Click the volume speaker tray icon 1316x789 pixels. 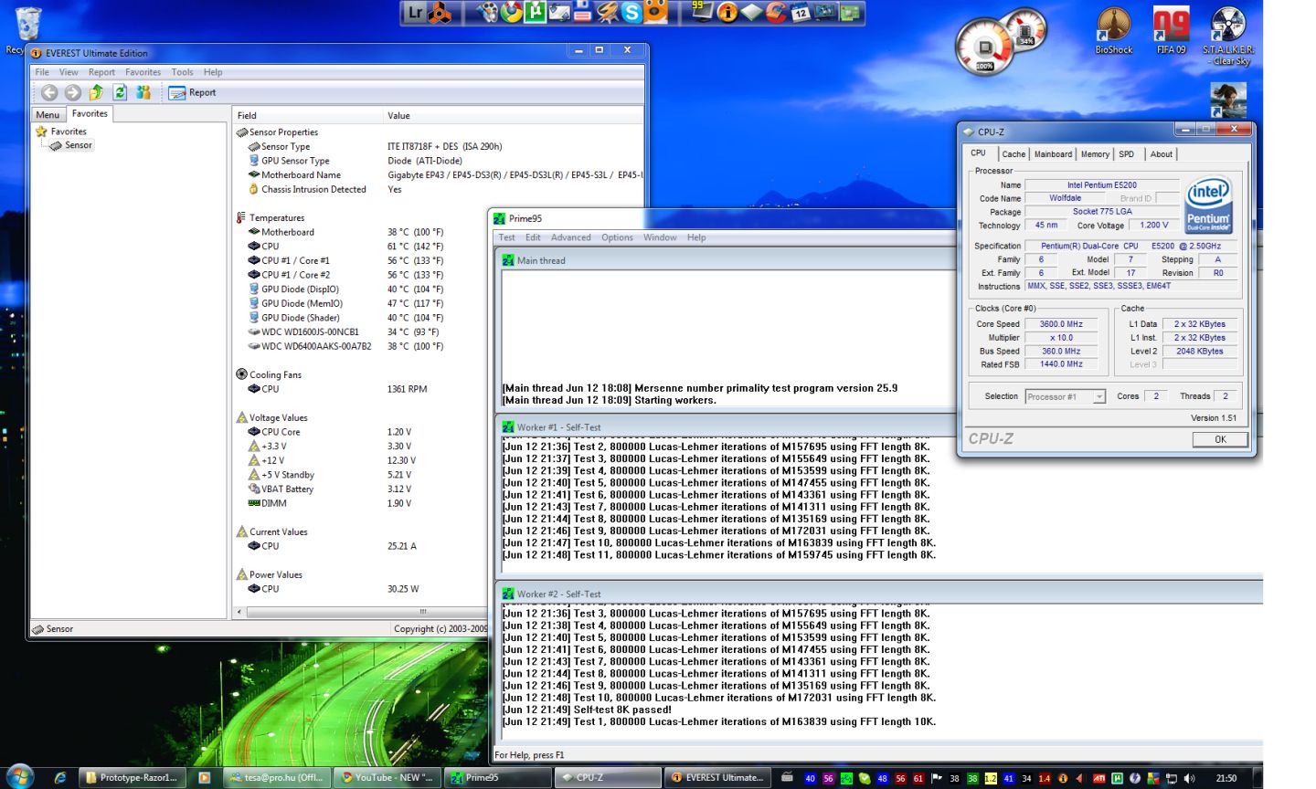point(1189,779)
